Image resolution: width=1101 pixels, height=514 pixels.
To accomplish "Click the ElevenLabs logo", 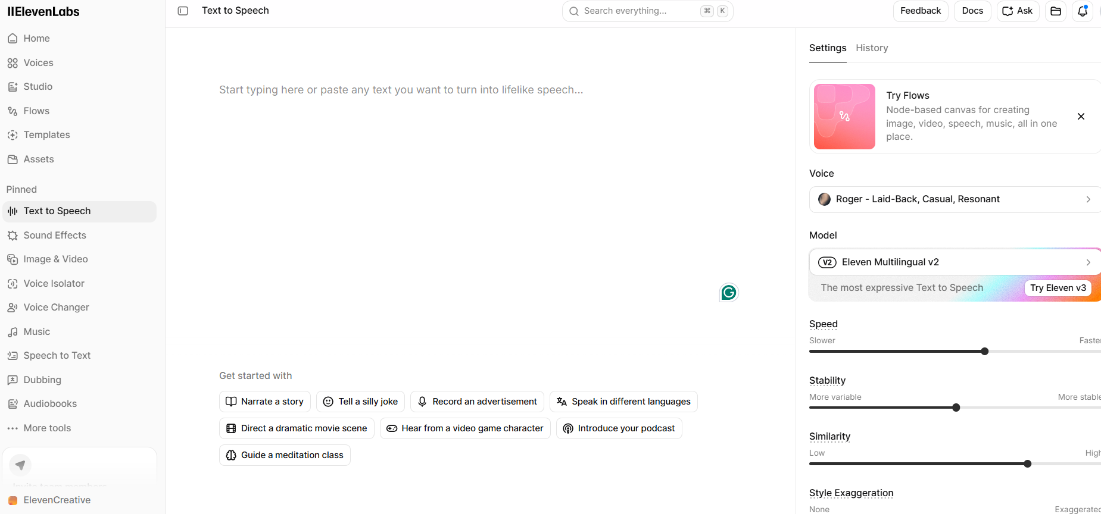I will tap(43, 11).
